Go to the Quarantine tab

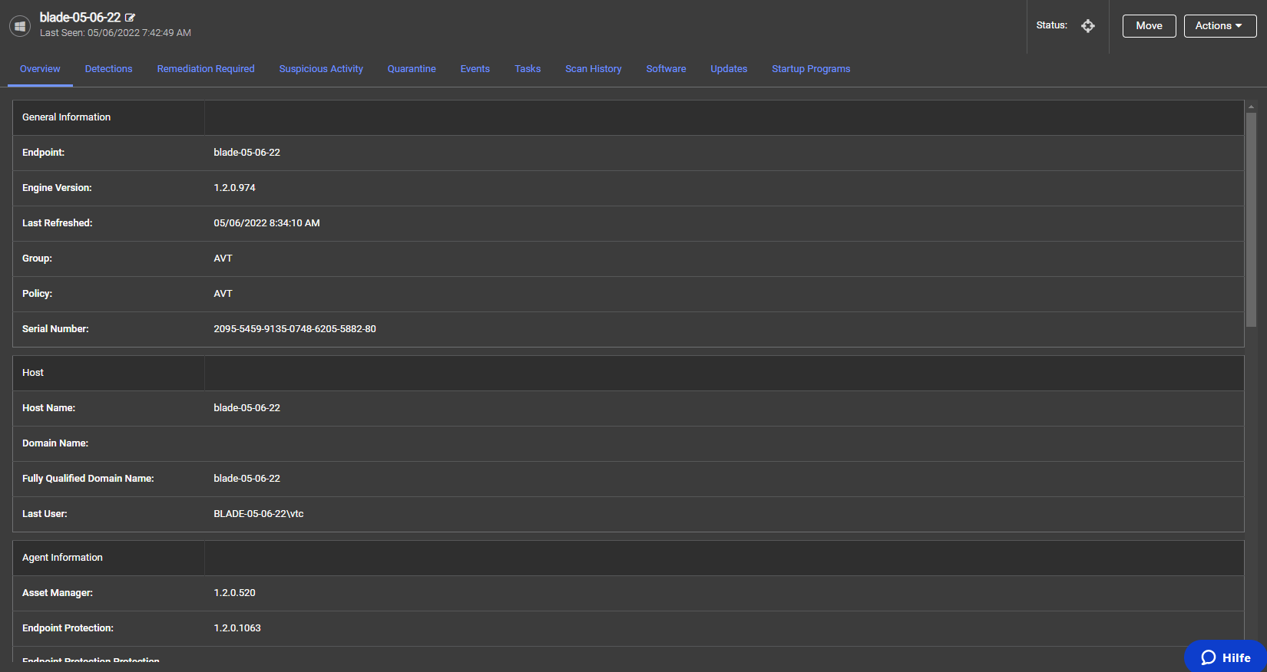coord(412,69)
